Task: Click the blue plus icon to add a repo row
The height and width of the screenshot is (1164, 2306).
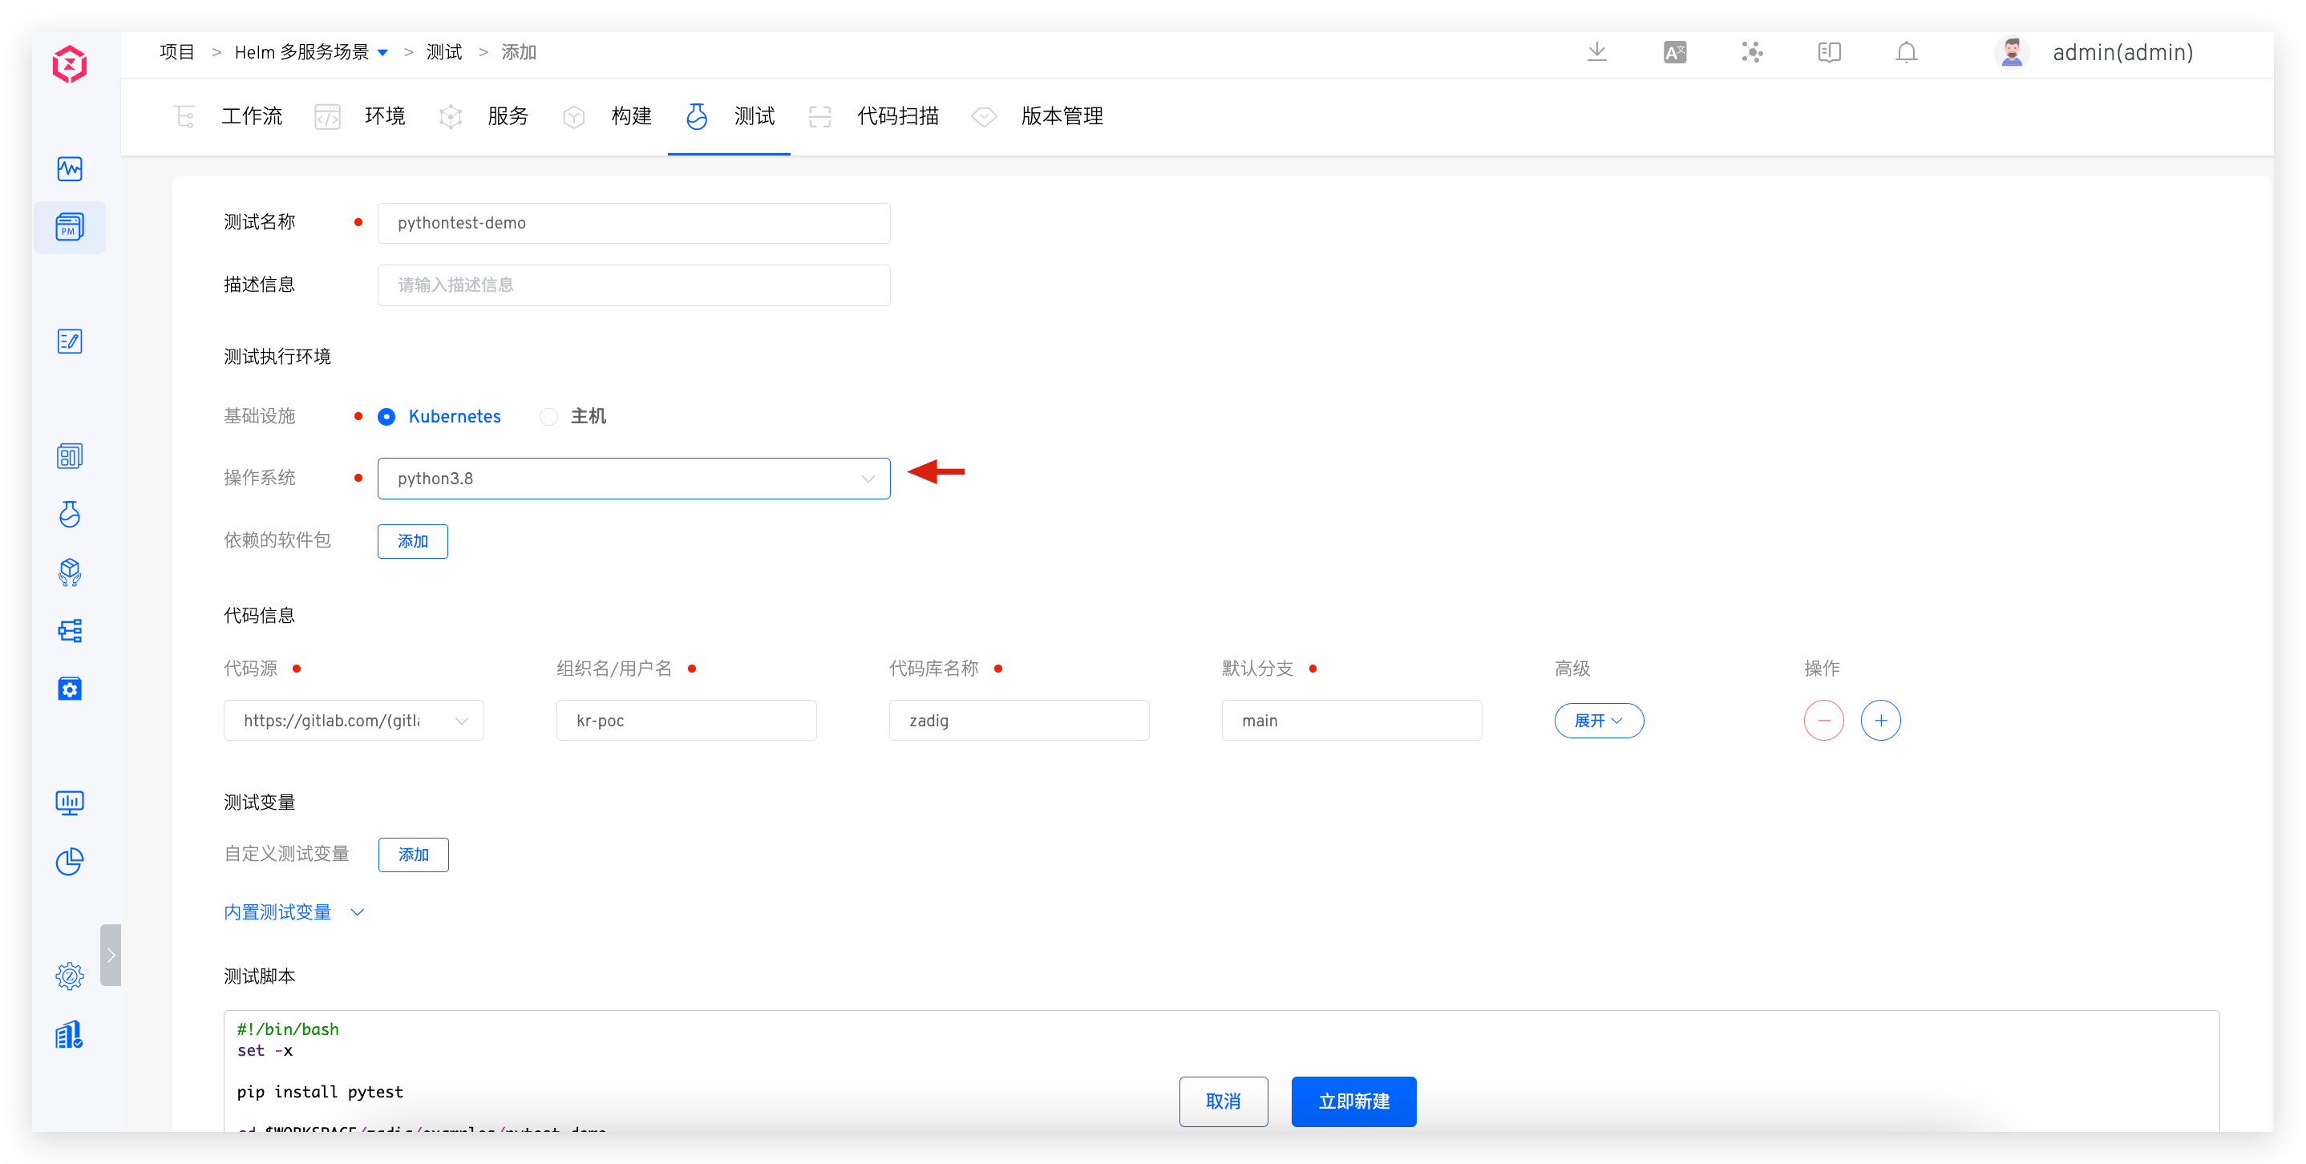Action: click(x=1880, y=720)
